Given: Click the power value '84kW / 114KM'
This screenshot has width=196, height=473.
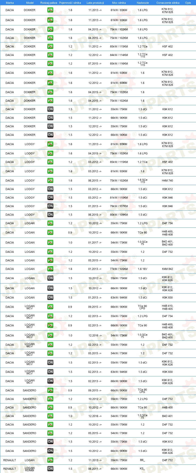Looking at the screenshot, I should (119, 55).
